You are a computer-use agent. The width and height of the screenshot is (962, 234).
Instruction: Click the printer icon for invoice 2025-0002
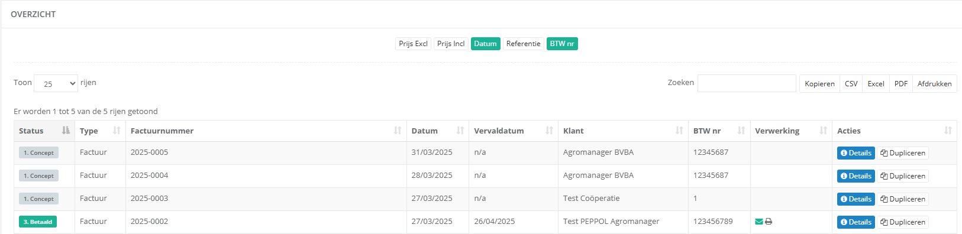coord(769,222)
